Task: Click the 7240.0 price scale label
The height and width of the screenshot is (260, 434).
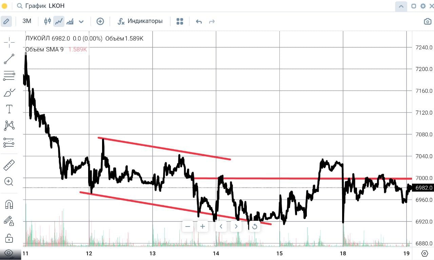Action: [x=424, y=47]
